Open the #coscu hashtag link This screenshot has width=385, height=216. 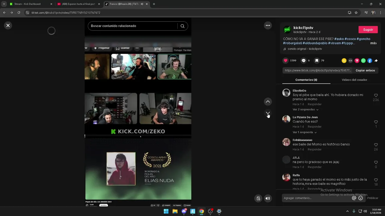pos(350,39)
